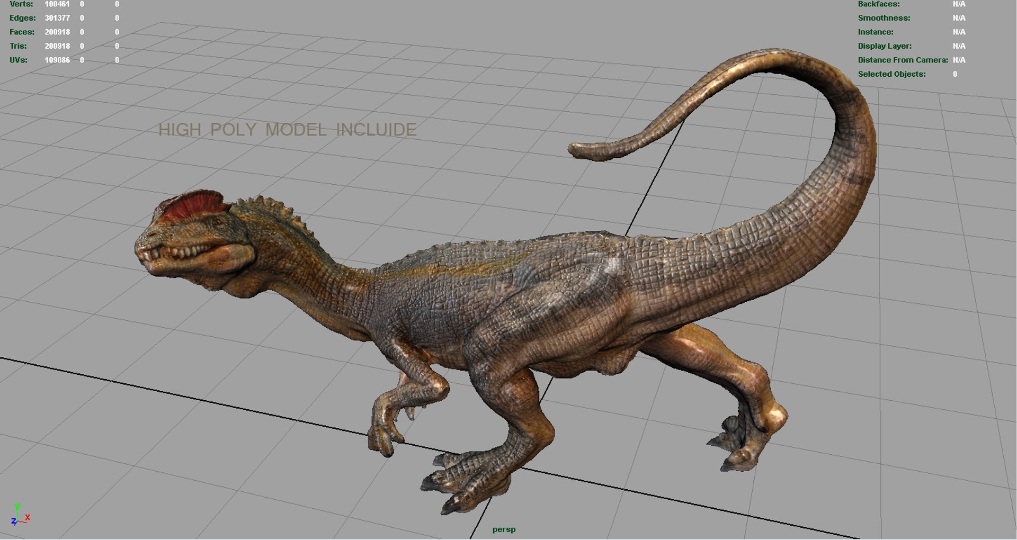
Task: Click the 200918 value next to Tris
Action: pos(57,46)
